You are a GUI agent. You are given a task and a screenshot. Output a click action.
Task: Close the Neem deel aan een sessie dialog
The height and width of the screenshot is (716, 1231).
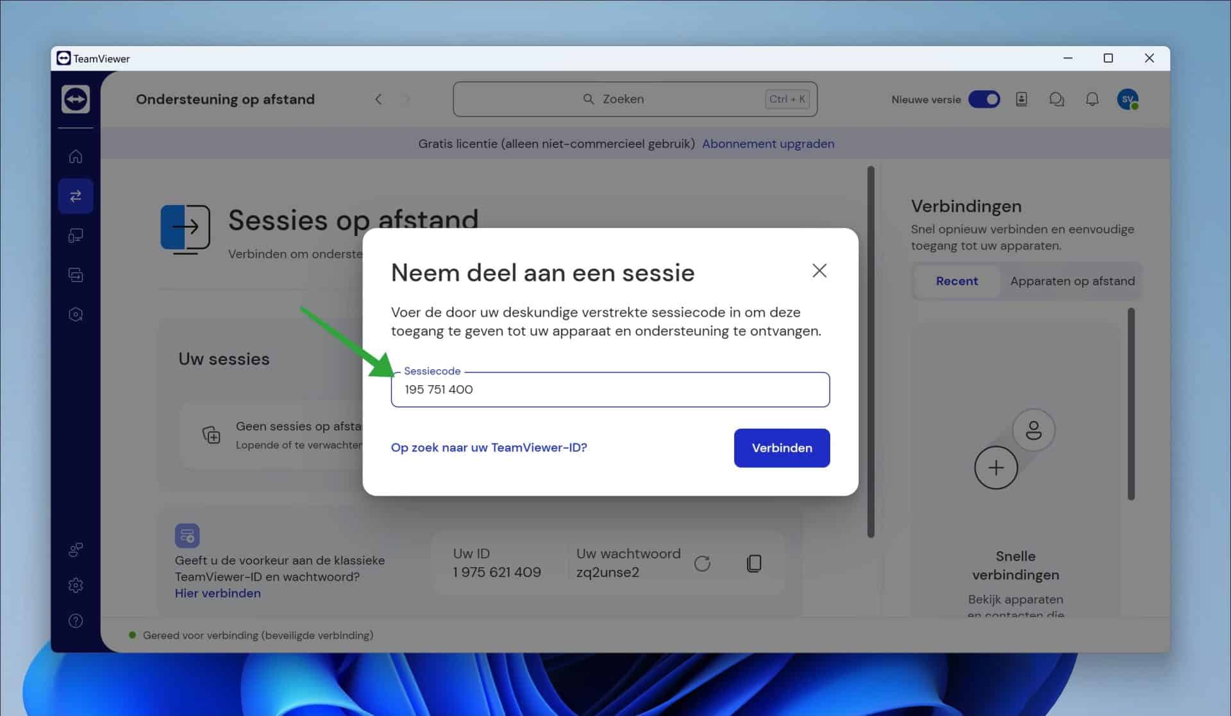click(x=819, y=271)
